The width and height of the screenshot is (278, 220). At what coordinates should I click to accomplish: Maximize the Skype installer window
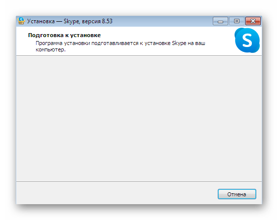click(x=237, y=21)
